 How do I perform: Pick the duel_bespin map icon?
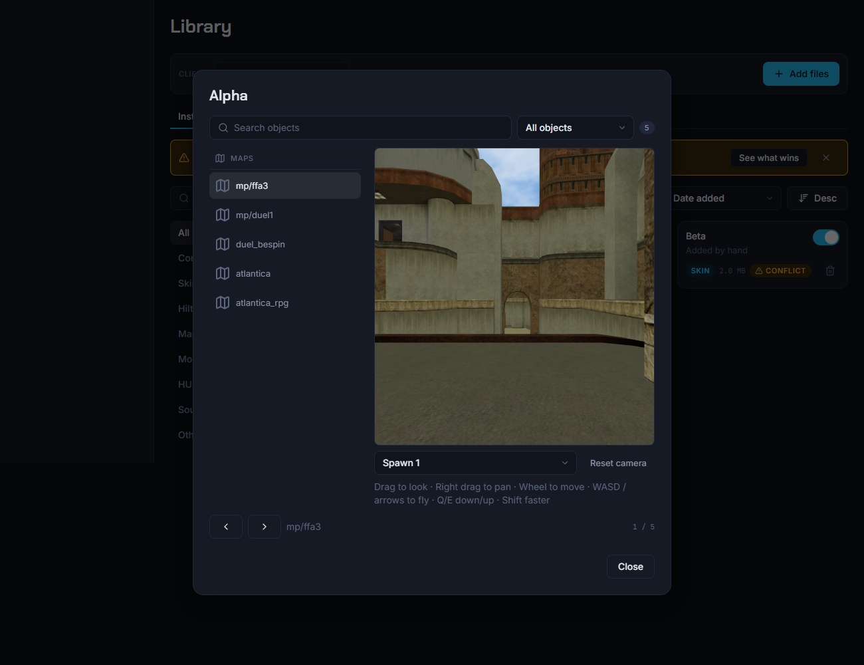click(x=223, y=244)
